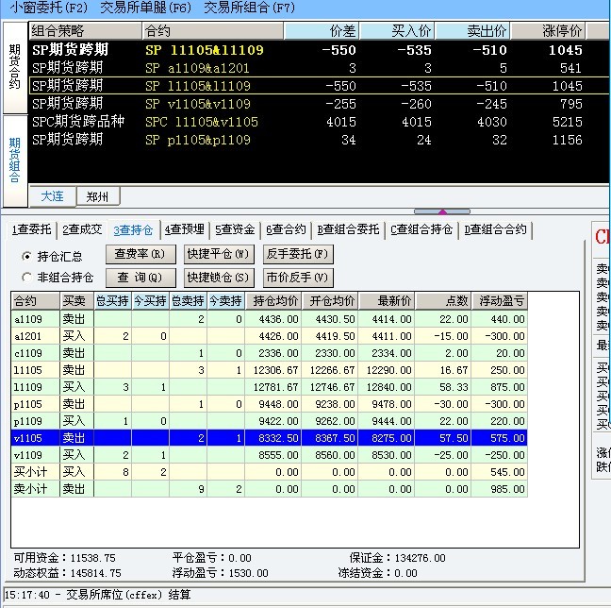The height and width of the screenshot is (608, 611).
Task: Select the SPC l1105&v1105 cross-product row
Action: click(319, 122)
